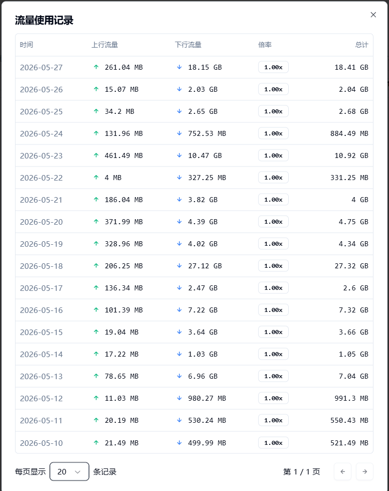Click the upload arrow icon for 2026-05-20
Screen dimensions: 389x491
coord(96,222)
